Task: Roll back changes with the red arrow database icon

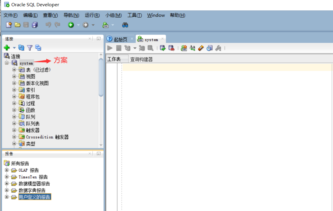Action: coord(171,48)
